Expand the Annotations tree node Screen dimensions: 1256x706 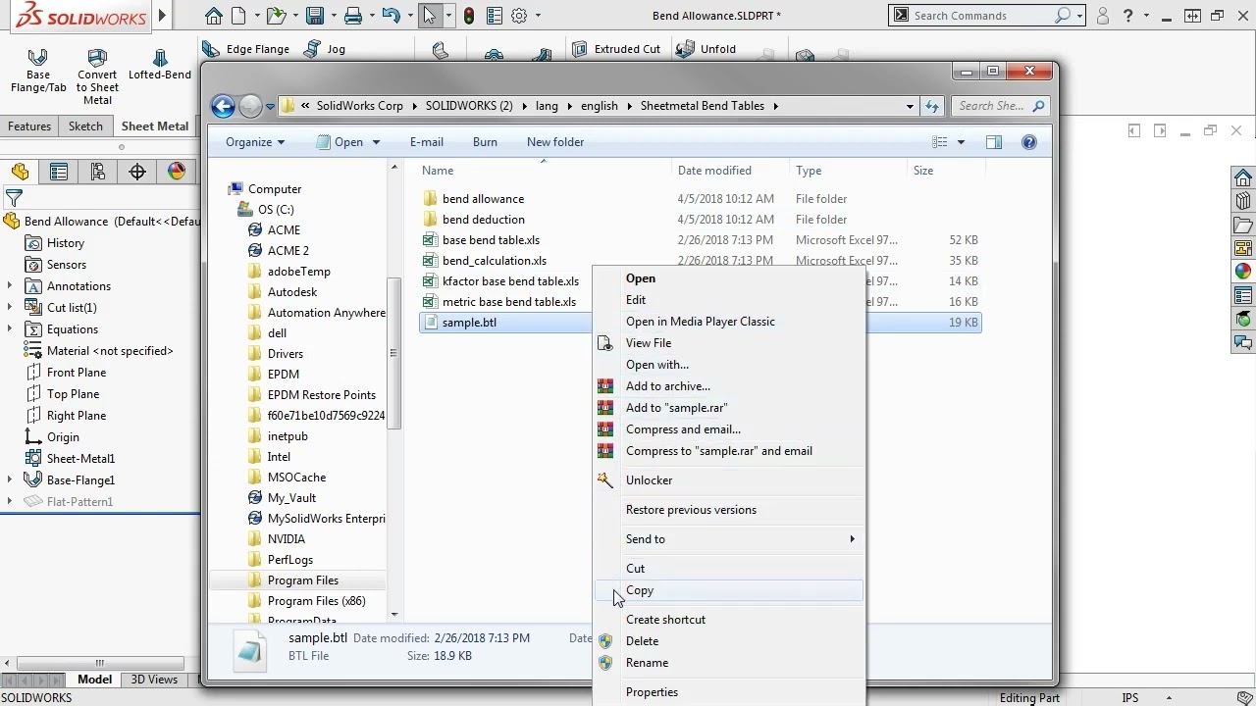[10, 286]
